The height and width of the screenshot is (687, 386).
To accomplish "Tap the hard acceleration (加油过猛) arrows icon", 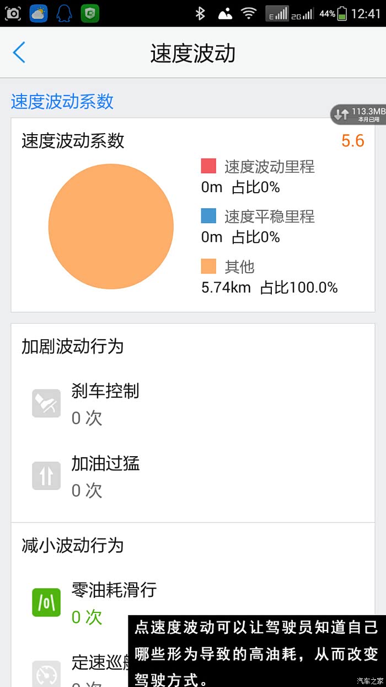I will click(46, 475).
